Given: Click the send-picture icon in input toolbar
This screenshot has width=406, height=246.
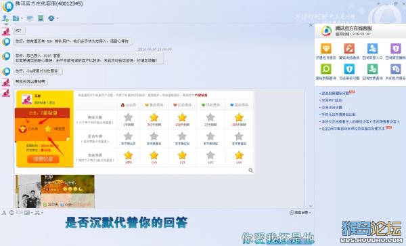Looking at the screenshot, I should (27, 213).
